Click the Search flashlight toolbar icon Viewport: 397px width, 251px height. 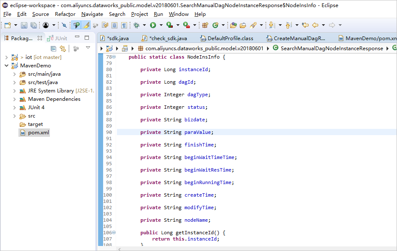pos(253,25)
